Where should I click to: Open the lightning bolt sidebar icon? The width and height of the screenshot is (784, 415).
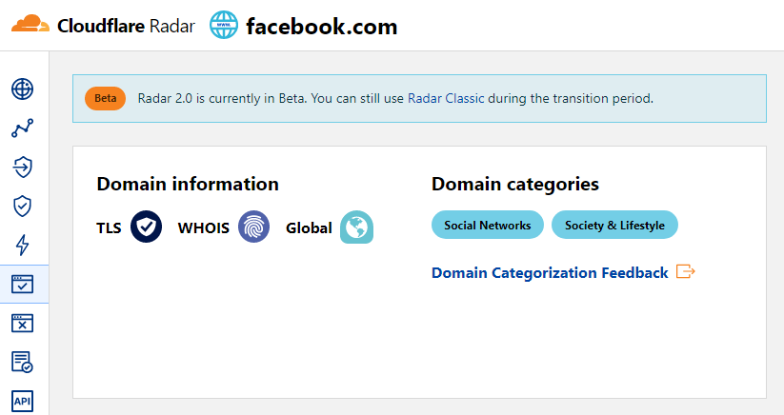click(x=23, y=245)
